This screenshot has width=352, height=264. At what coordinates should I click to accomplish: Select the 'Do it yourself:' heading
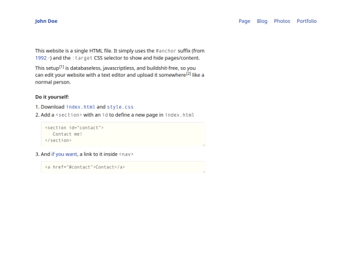pos(52,97)
